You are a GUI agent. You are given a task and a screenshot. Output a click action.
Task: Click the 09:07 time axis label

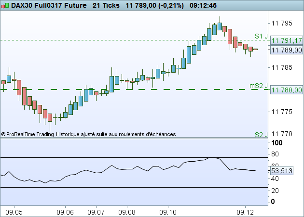(96, 212)
